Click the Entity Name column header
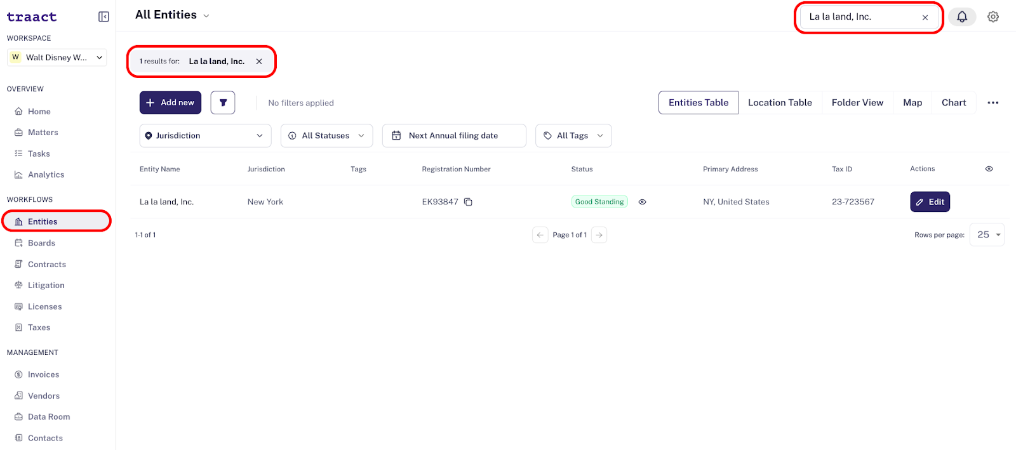Screen dimensions: 1016x450 [x=160, y=169]
